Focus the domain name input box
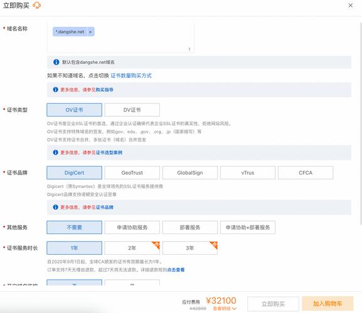The height and width of the screenshot is (313, 362). coord(120,38)
